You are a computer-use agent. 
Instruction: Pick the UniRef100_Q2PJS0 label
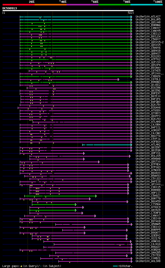coord(148,62)
